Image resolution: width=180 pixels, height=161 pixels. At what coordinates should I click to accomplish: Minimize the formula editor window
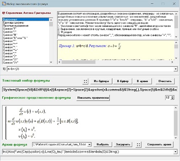point(152,4)
